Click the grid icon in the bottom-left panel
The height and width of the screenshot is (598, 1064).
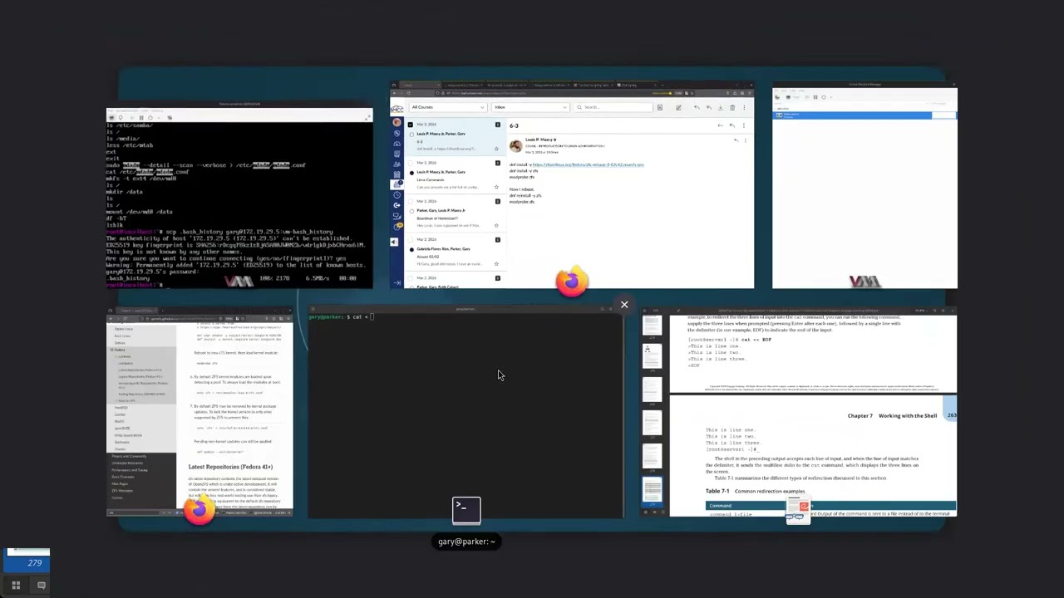coord(16,585)
